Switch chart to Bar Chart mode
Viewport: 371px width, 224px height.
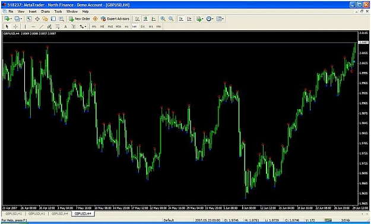pos(137,19)
